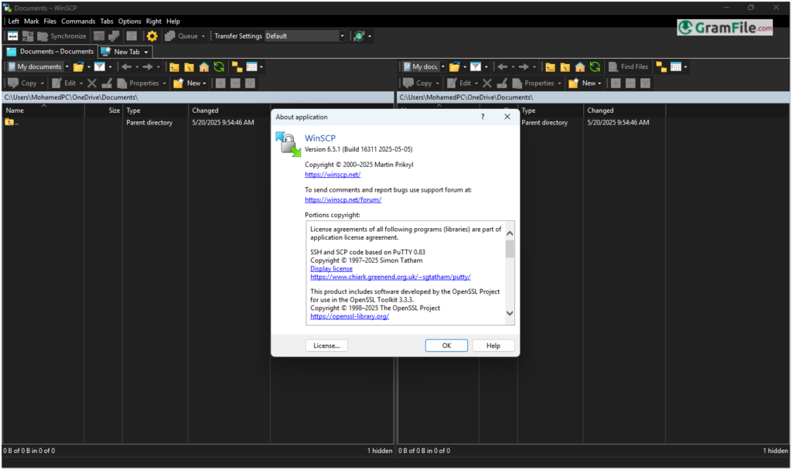The image size is (792, 470).
Task: Open the Commands menu
Action: 78,22
